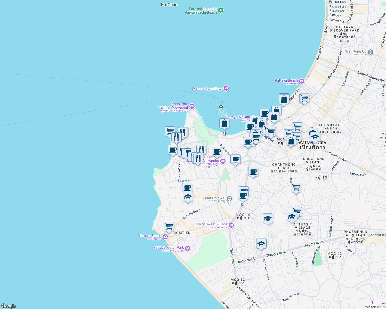Click the Ko Chun label
The width and height of the screenshot is (386, 309).
[169, 5]
